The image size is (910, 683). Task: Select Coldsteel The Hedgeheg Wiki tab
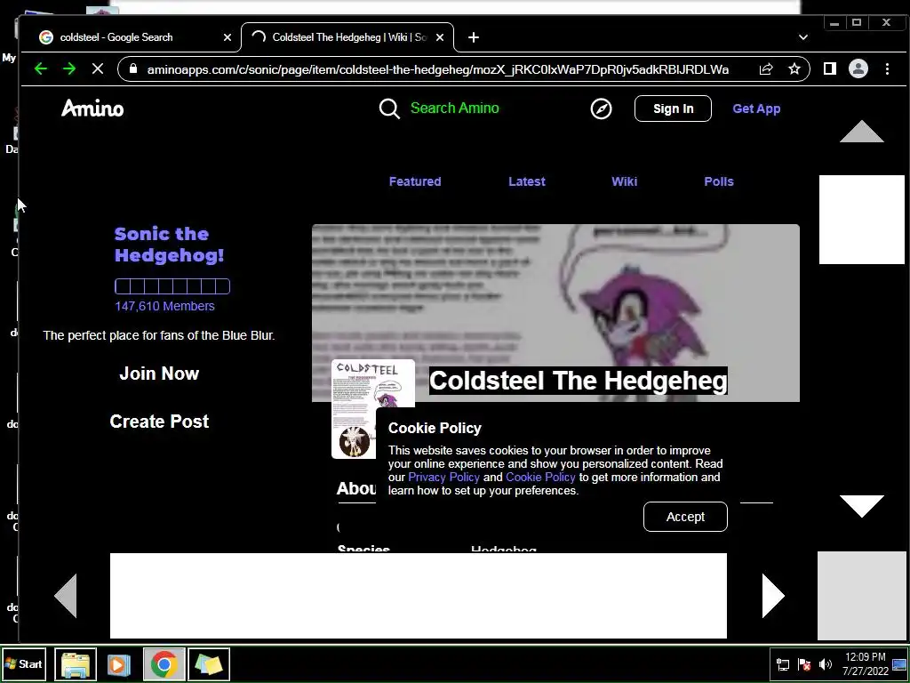tap(347, 37)
